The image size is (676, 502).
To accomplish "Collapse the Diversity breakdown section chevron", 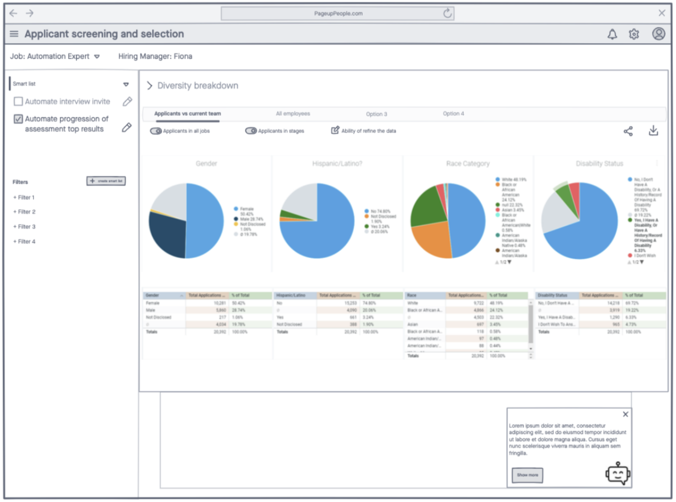I will (x=150, y=86).
